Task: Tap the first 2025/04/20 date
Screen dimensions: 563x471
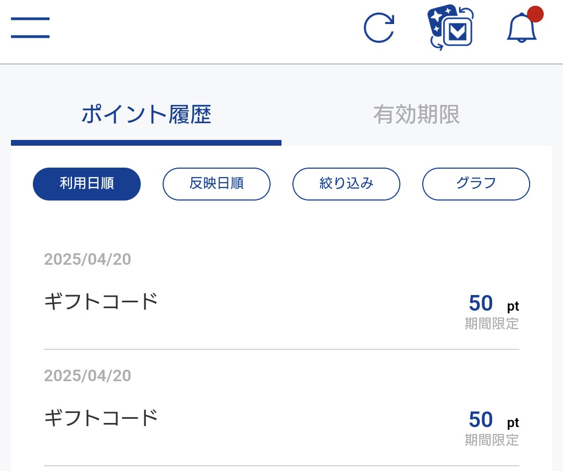Action: 88,259
